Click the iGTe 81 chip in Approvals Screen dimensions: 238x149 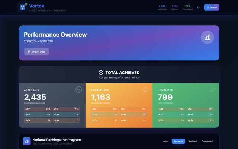coord(38,120)
